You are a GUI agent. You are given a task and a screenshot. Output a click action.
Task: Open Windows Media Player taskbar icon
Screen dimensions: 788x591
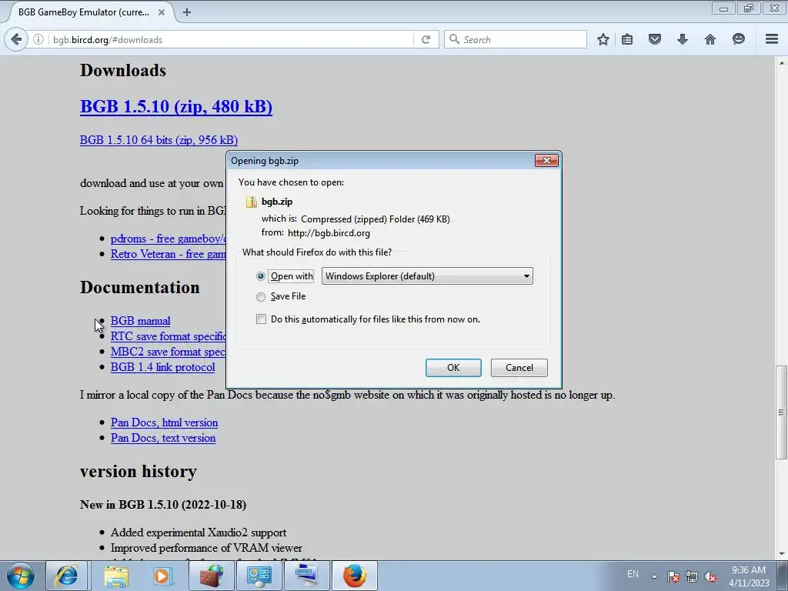tap(162, 576)
